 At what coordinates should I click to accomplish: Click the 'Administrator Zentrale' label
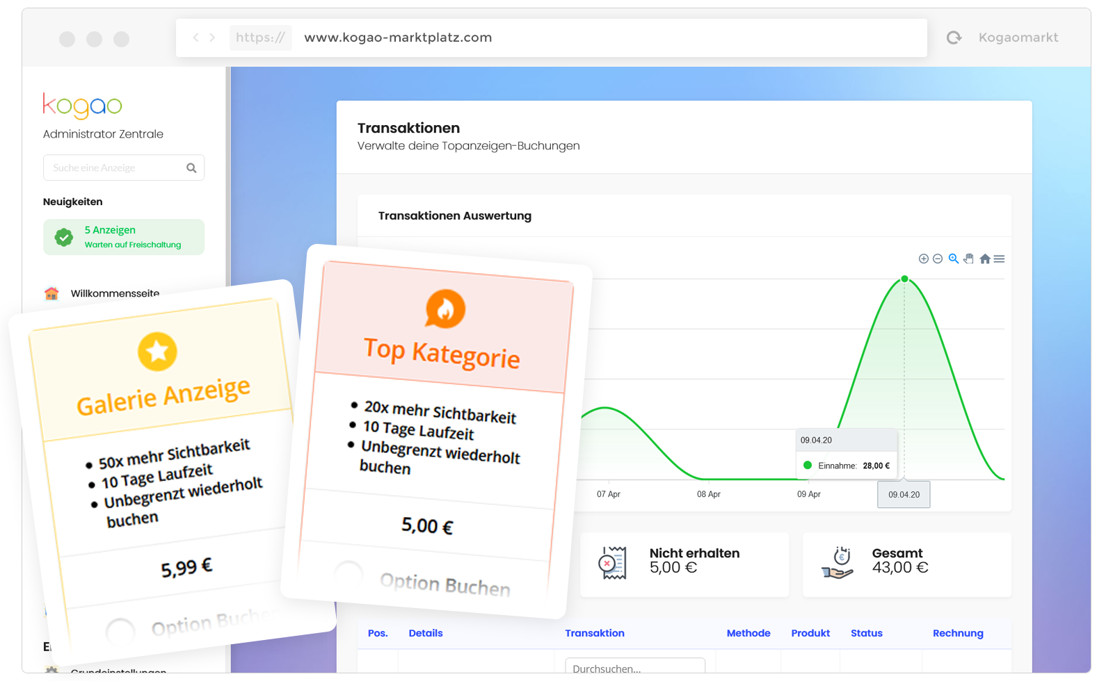click(103, 134)
